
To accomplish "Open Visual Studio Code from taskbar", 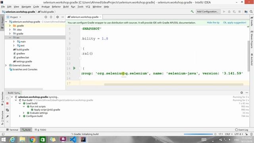I will point(73,139).
